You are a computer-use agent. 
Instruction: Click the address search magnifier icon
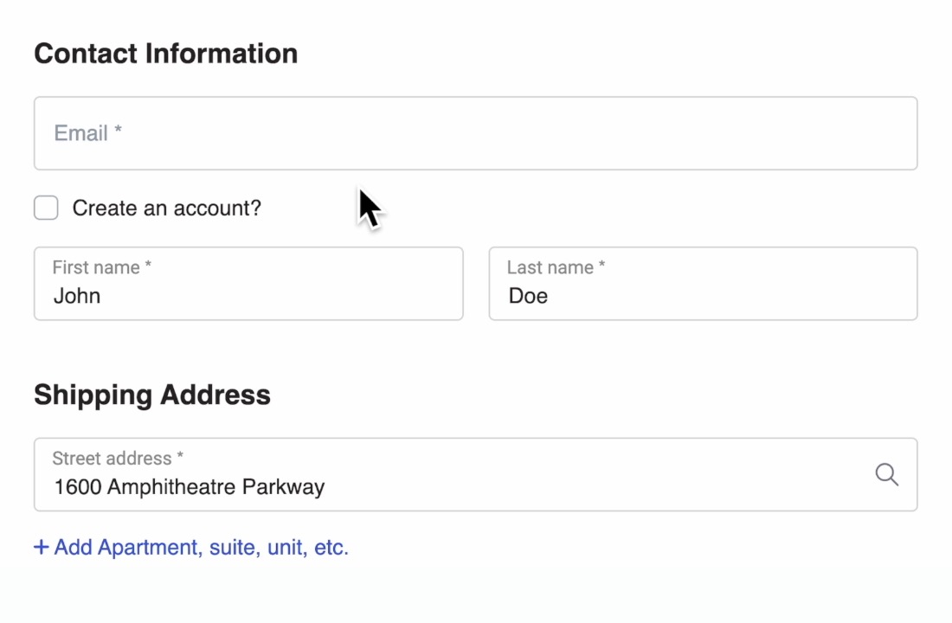click(x=887, y=474)
